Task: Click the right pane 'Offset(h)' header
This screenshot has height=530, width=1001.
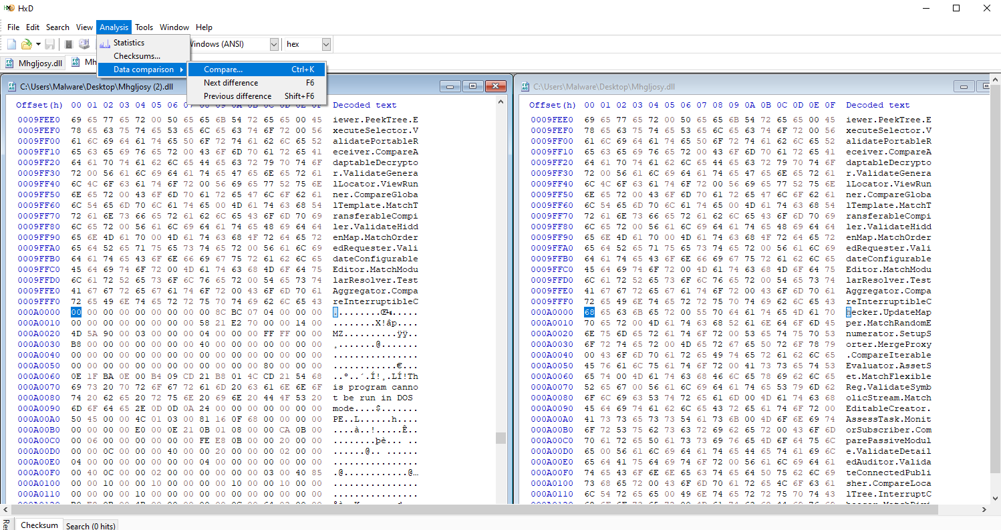Action: (x=553, y=105)
